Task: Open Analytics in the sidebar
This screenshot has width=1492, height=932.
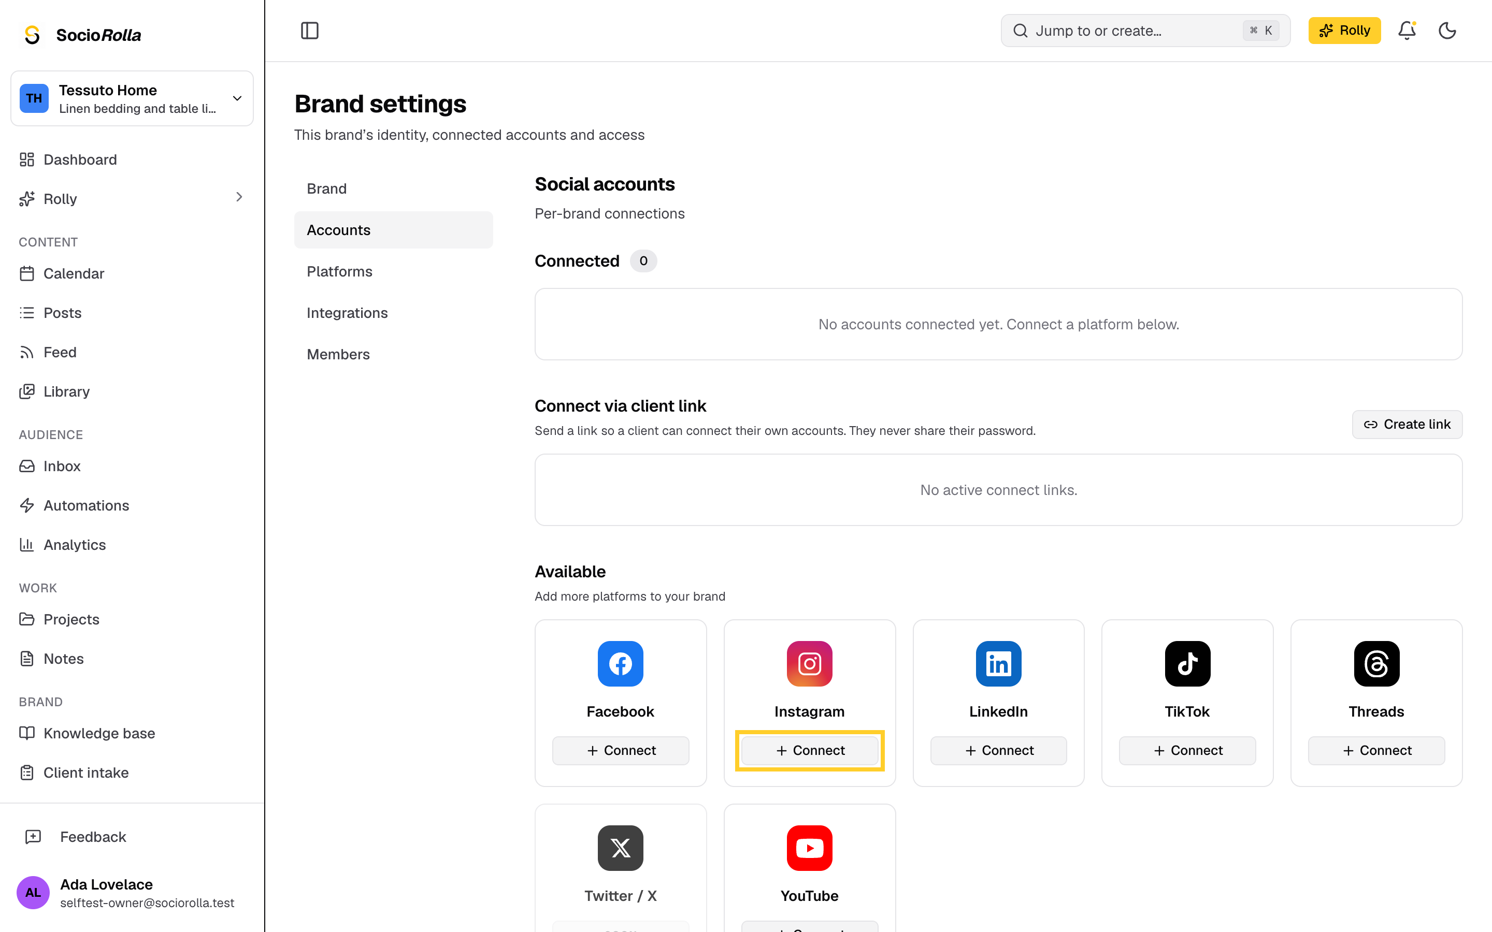Action: 132,545
